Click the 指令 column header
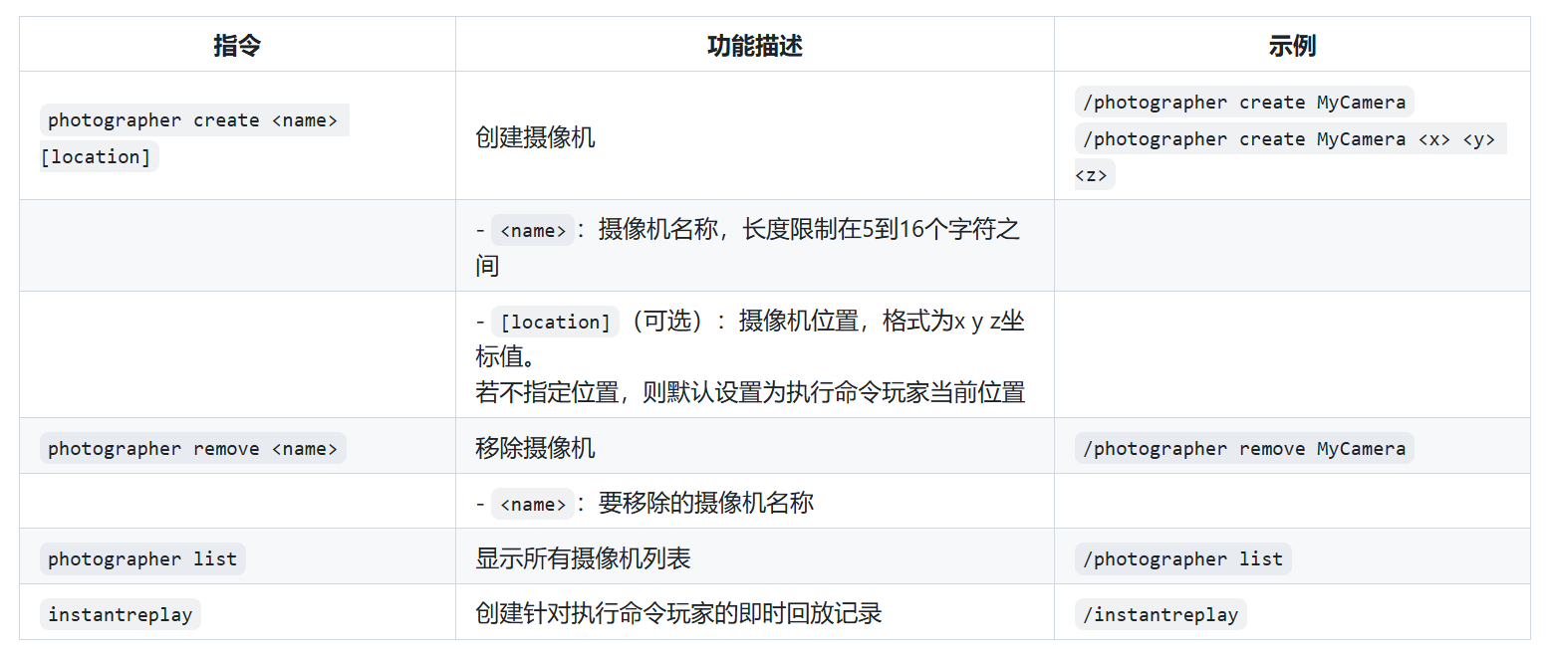 tap(237, 46)
